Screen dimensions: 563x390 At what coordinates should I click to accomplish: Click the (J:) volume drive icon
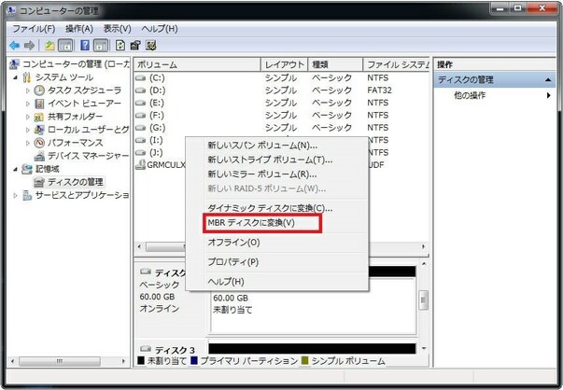pos(140,153)
